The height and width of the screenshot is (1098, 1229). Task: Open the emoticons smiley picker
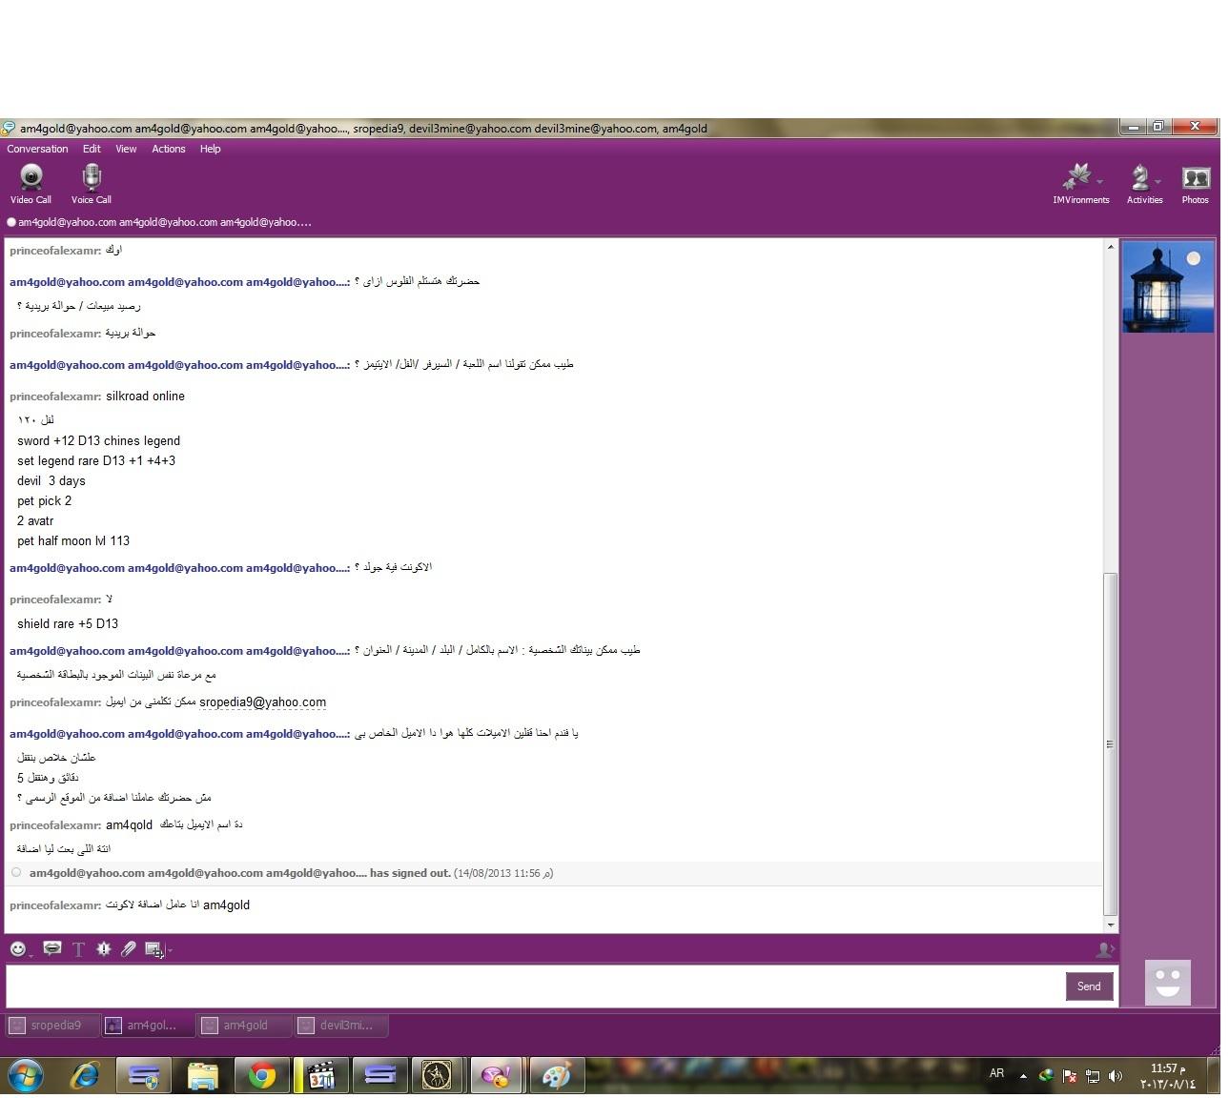click(18, 948)
